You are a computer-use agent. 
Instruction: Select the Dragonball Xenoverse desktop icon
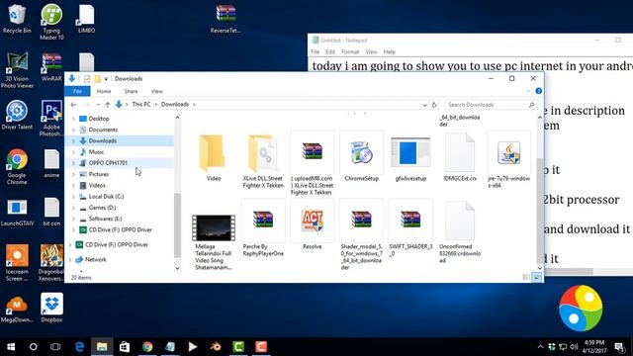(x=51, y=263)
